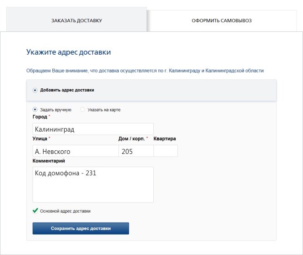Viewport: 303px width, 255px height.
Task: Click the green checkmark icon
Action: (x=35, y=211)
